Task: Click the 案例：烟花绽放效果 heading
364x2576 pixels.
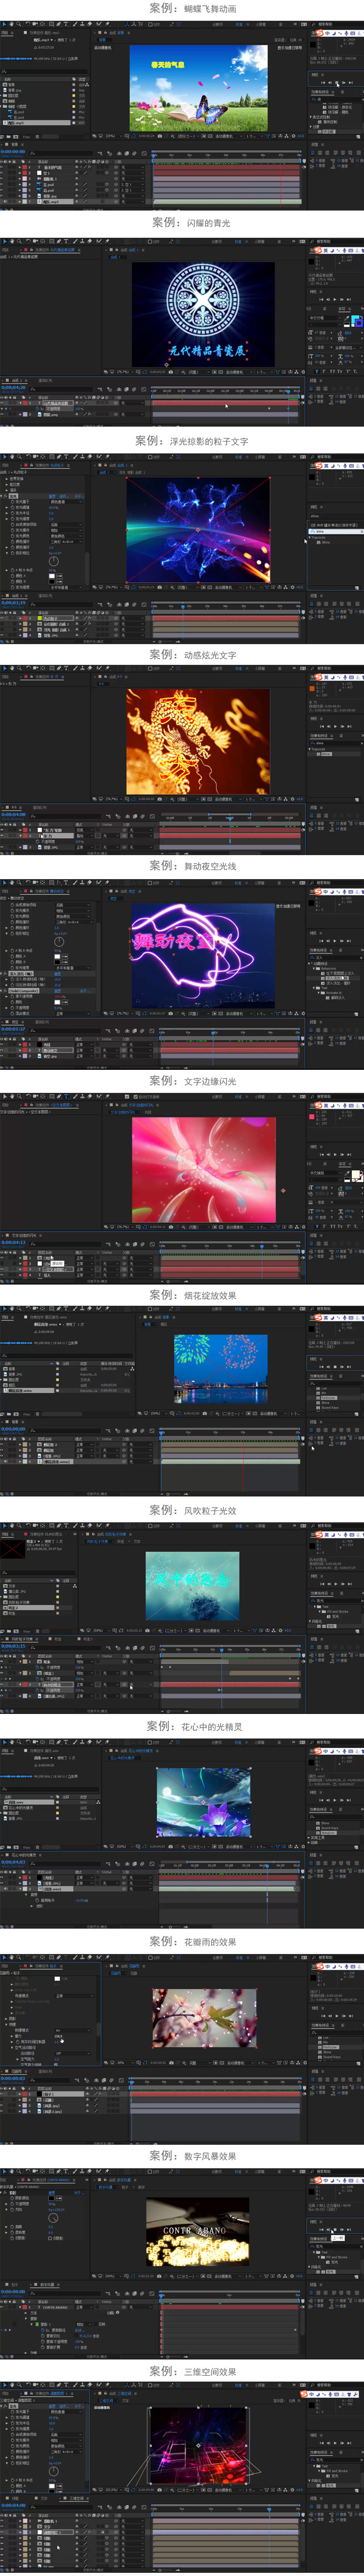Action: point(193,1295)
